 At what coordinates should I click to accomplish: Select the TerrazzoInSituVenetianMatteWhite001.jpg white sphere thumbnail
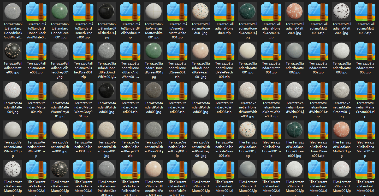(154, 12)
